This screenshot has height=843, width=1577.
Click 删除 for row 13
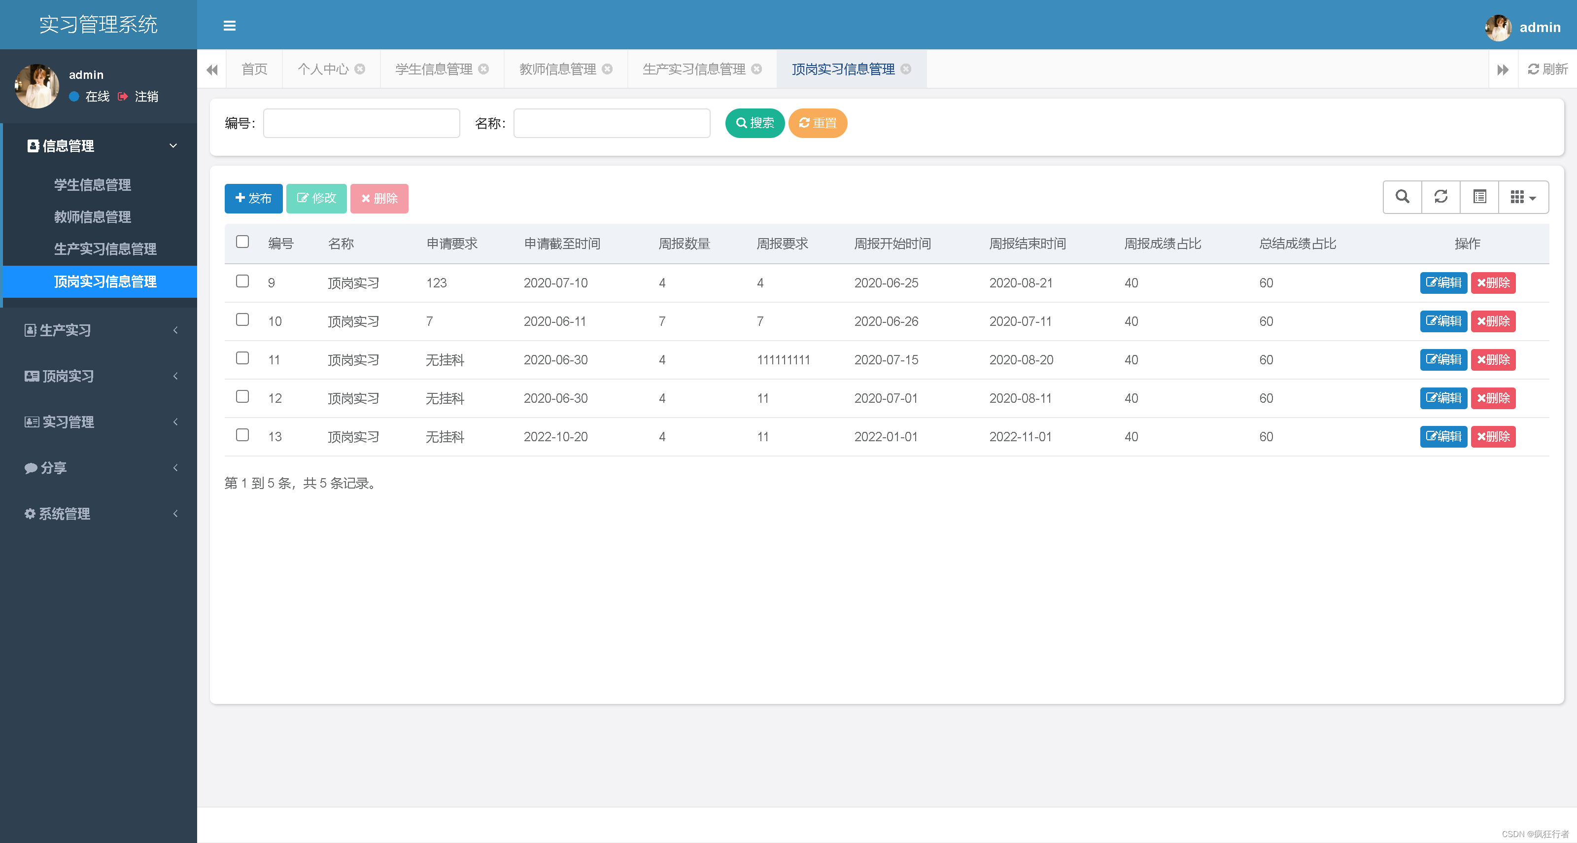pyautogui.click(x=1493, y=437)
